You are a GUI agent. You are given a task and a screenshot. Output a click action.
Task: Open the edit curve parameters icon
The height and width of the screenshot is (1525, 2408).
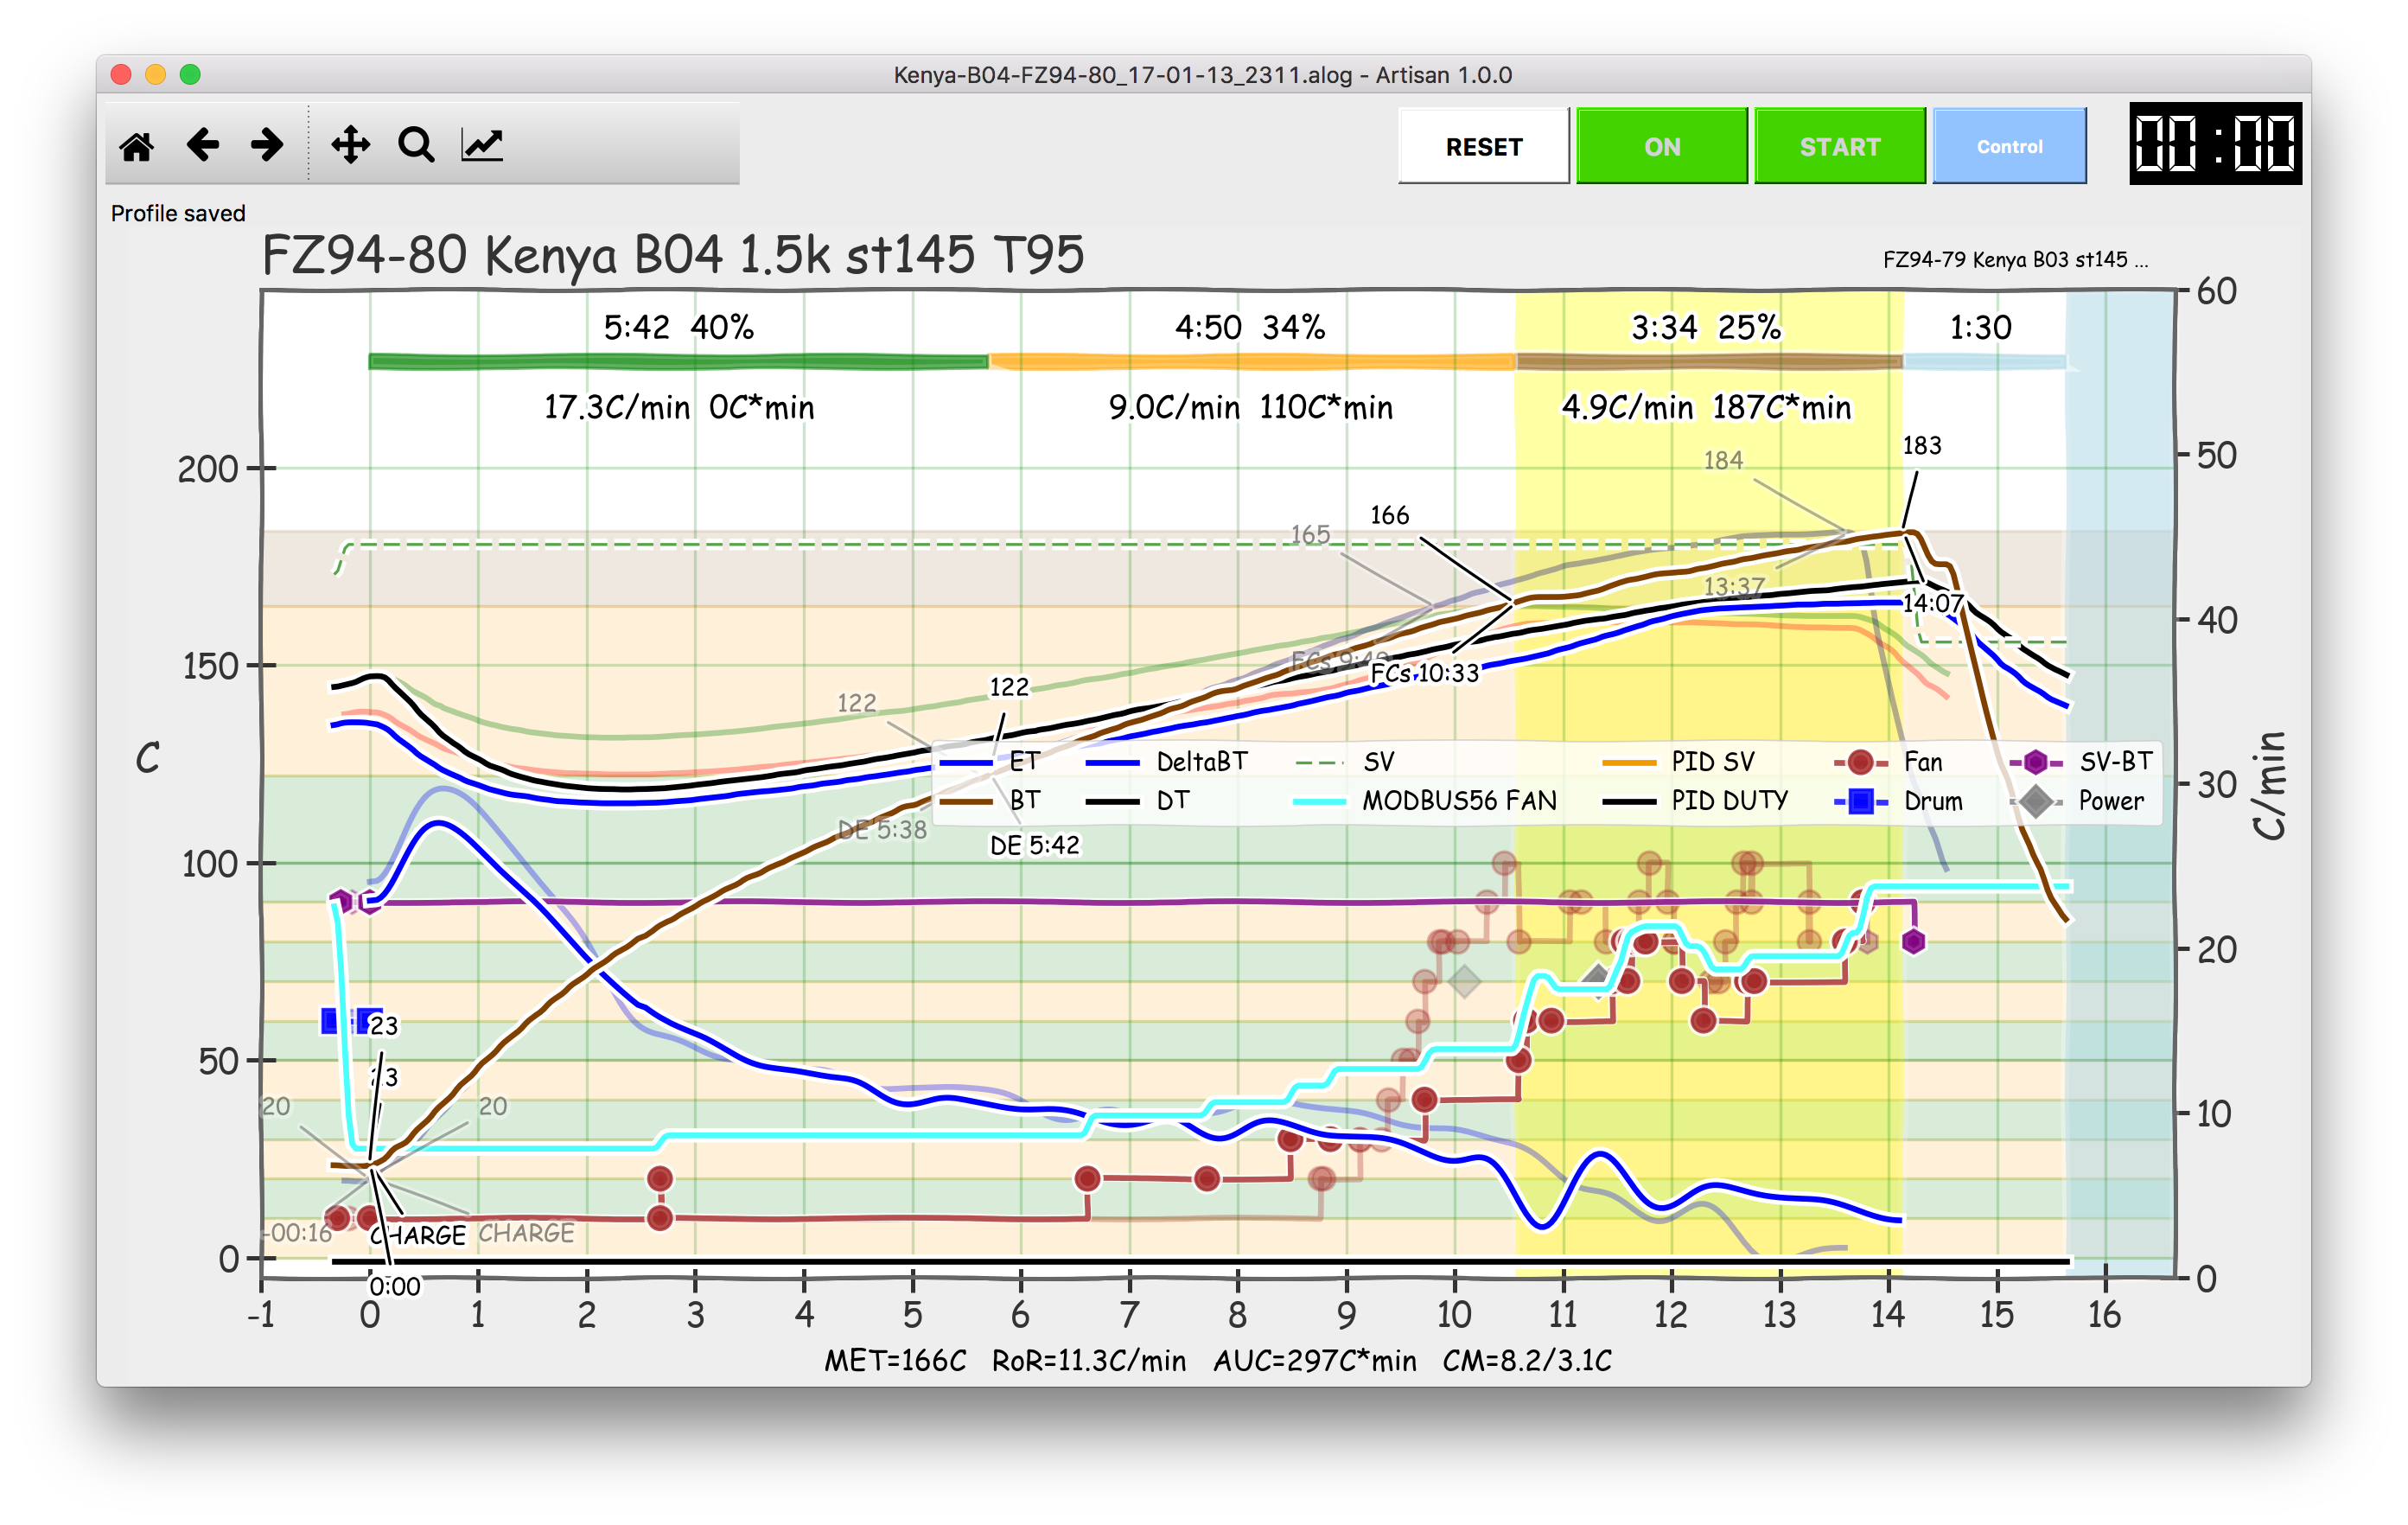482,145
